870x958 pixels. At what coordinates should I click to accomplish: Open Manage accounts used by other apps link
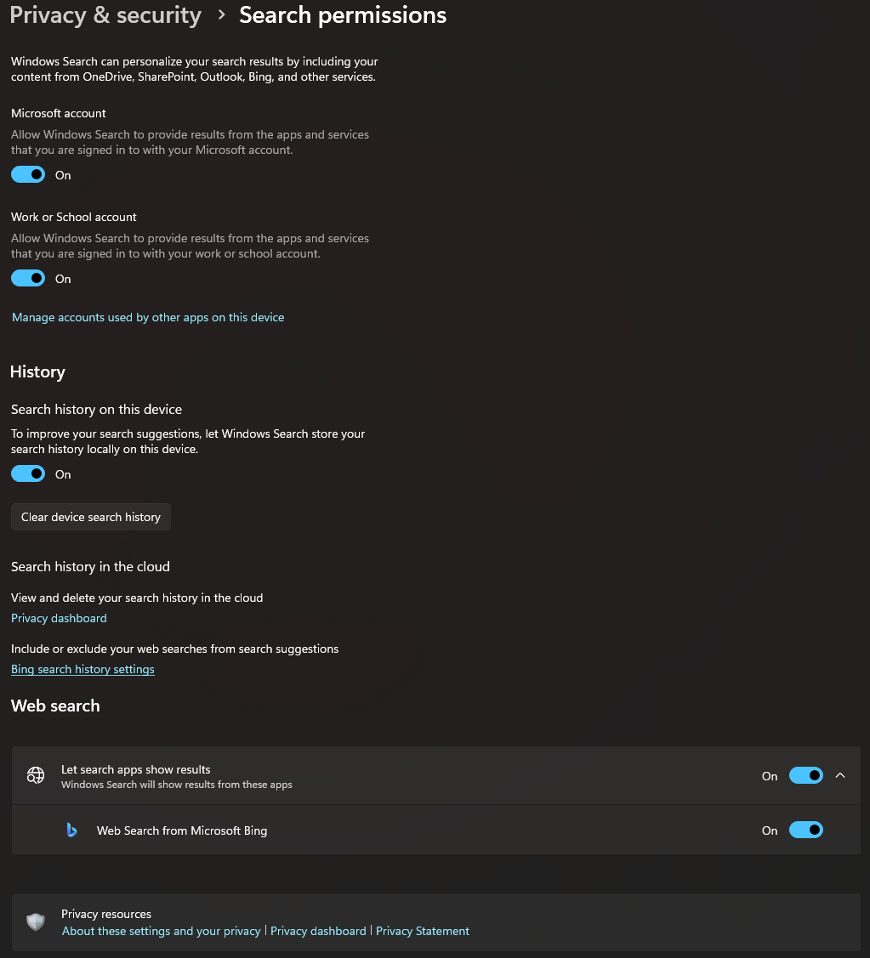pyautogui.click(x=148, y=317)
